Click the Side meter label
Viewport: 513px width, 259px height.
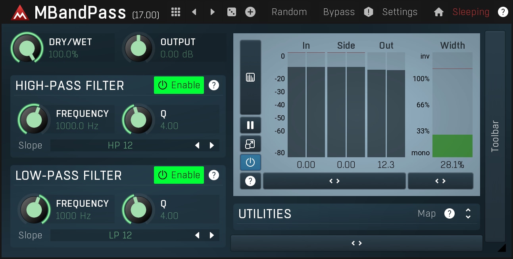pyautogui.click(x=346, y=46)
